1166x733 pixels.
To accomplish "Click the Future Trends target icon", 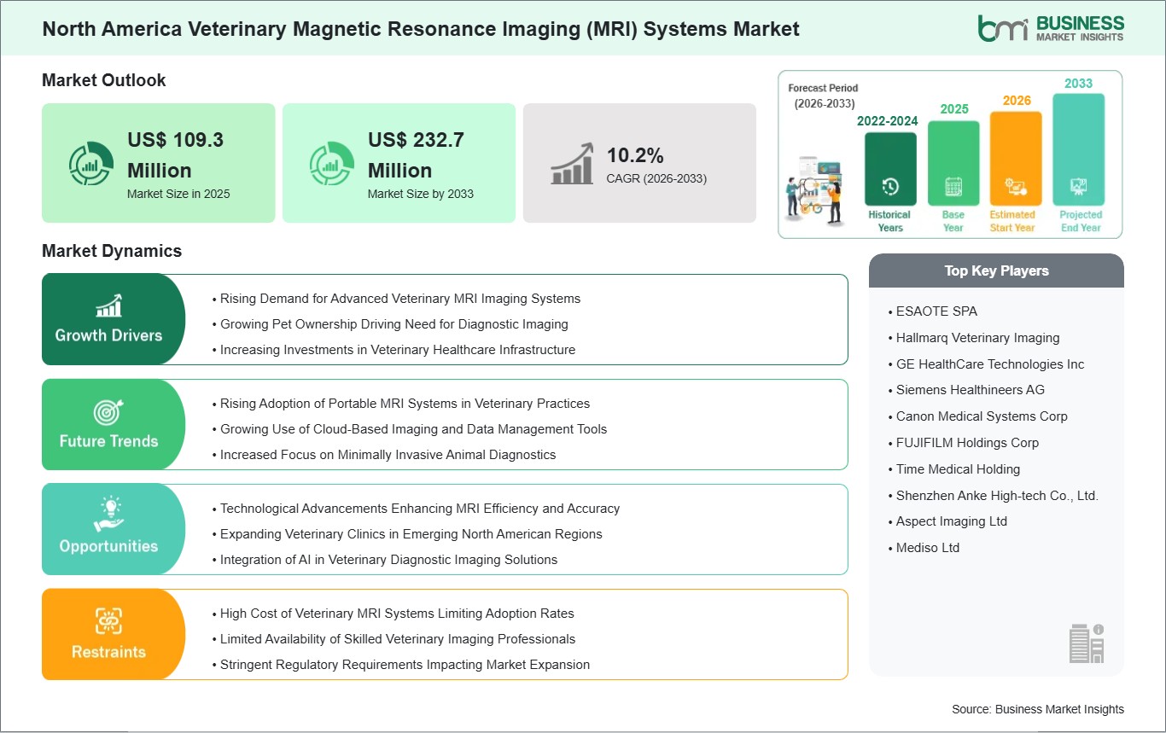I will coord(108,412).
